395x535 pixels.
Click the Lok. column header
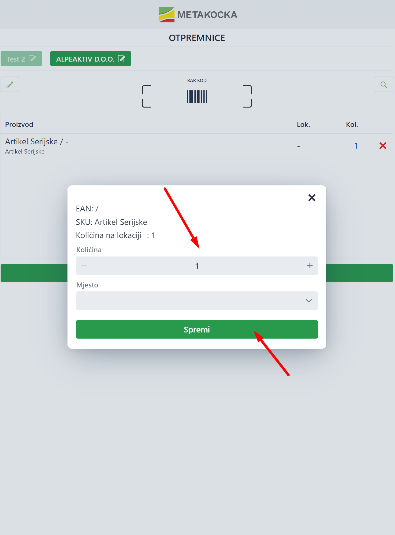tap(304, 124)
